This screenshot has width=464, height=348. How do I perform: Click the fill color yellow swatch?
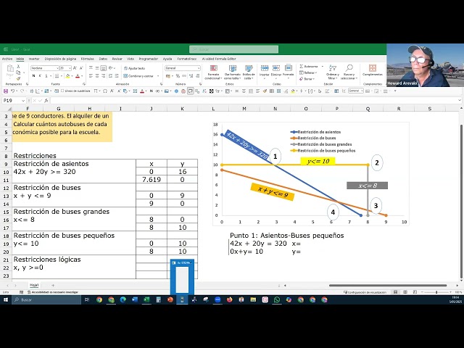point(67,76)
